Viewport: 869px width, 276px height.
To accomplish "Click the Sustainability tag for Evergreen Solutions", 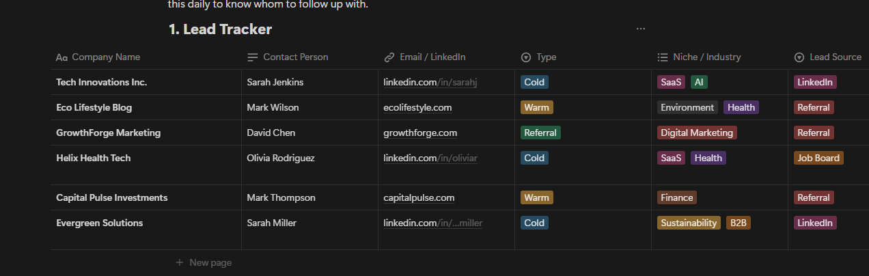I will point(689,223).
